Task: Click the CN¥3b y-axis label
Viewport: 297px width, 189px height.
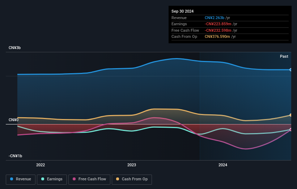Action: 14,48
